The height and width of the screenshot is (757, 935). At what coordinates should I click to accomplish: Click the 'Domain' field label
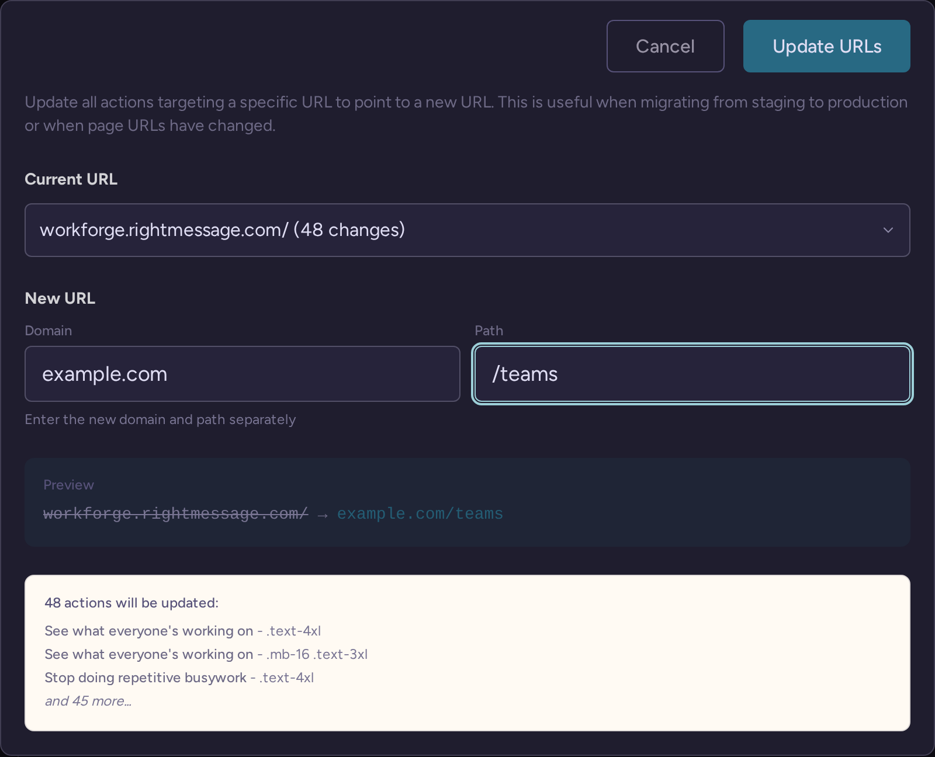[49, 331]
